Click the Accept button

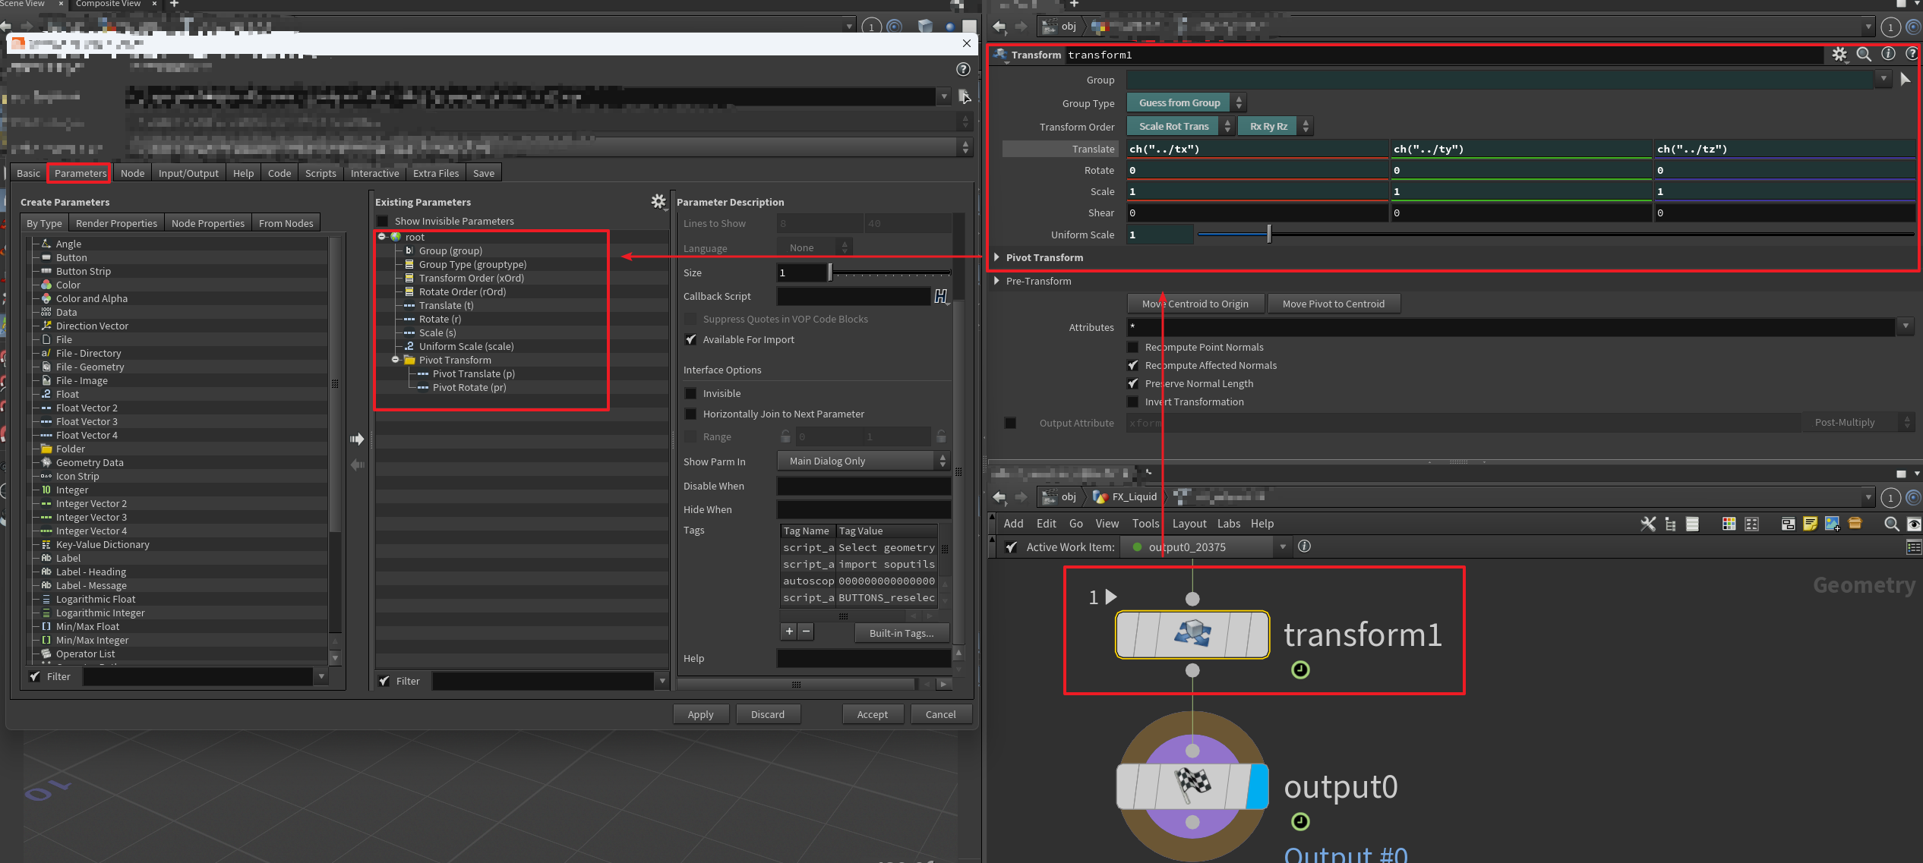[872, 714]
